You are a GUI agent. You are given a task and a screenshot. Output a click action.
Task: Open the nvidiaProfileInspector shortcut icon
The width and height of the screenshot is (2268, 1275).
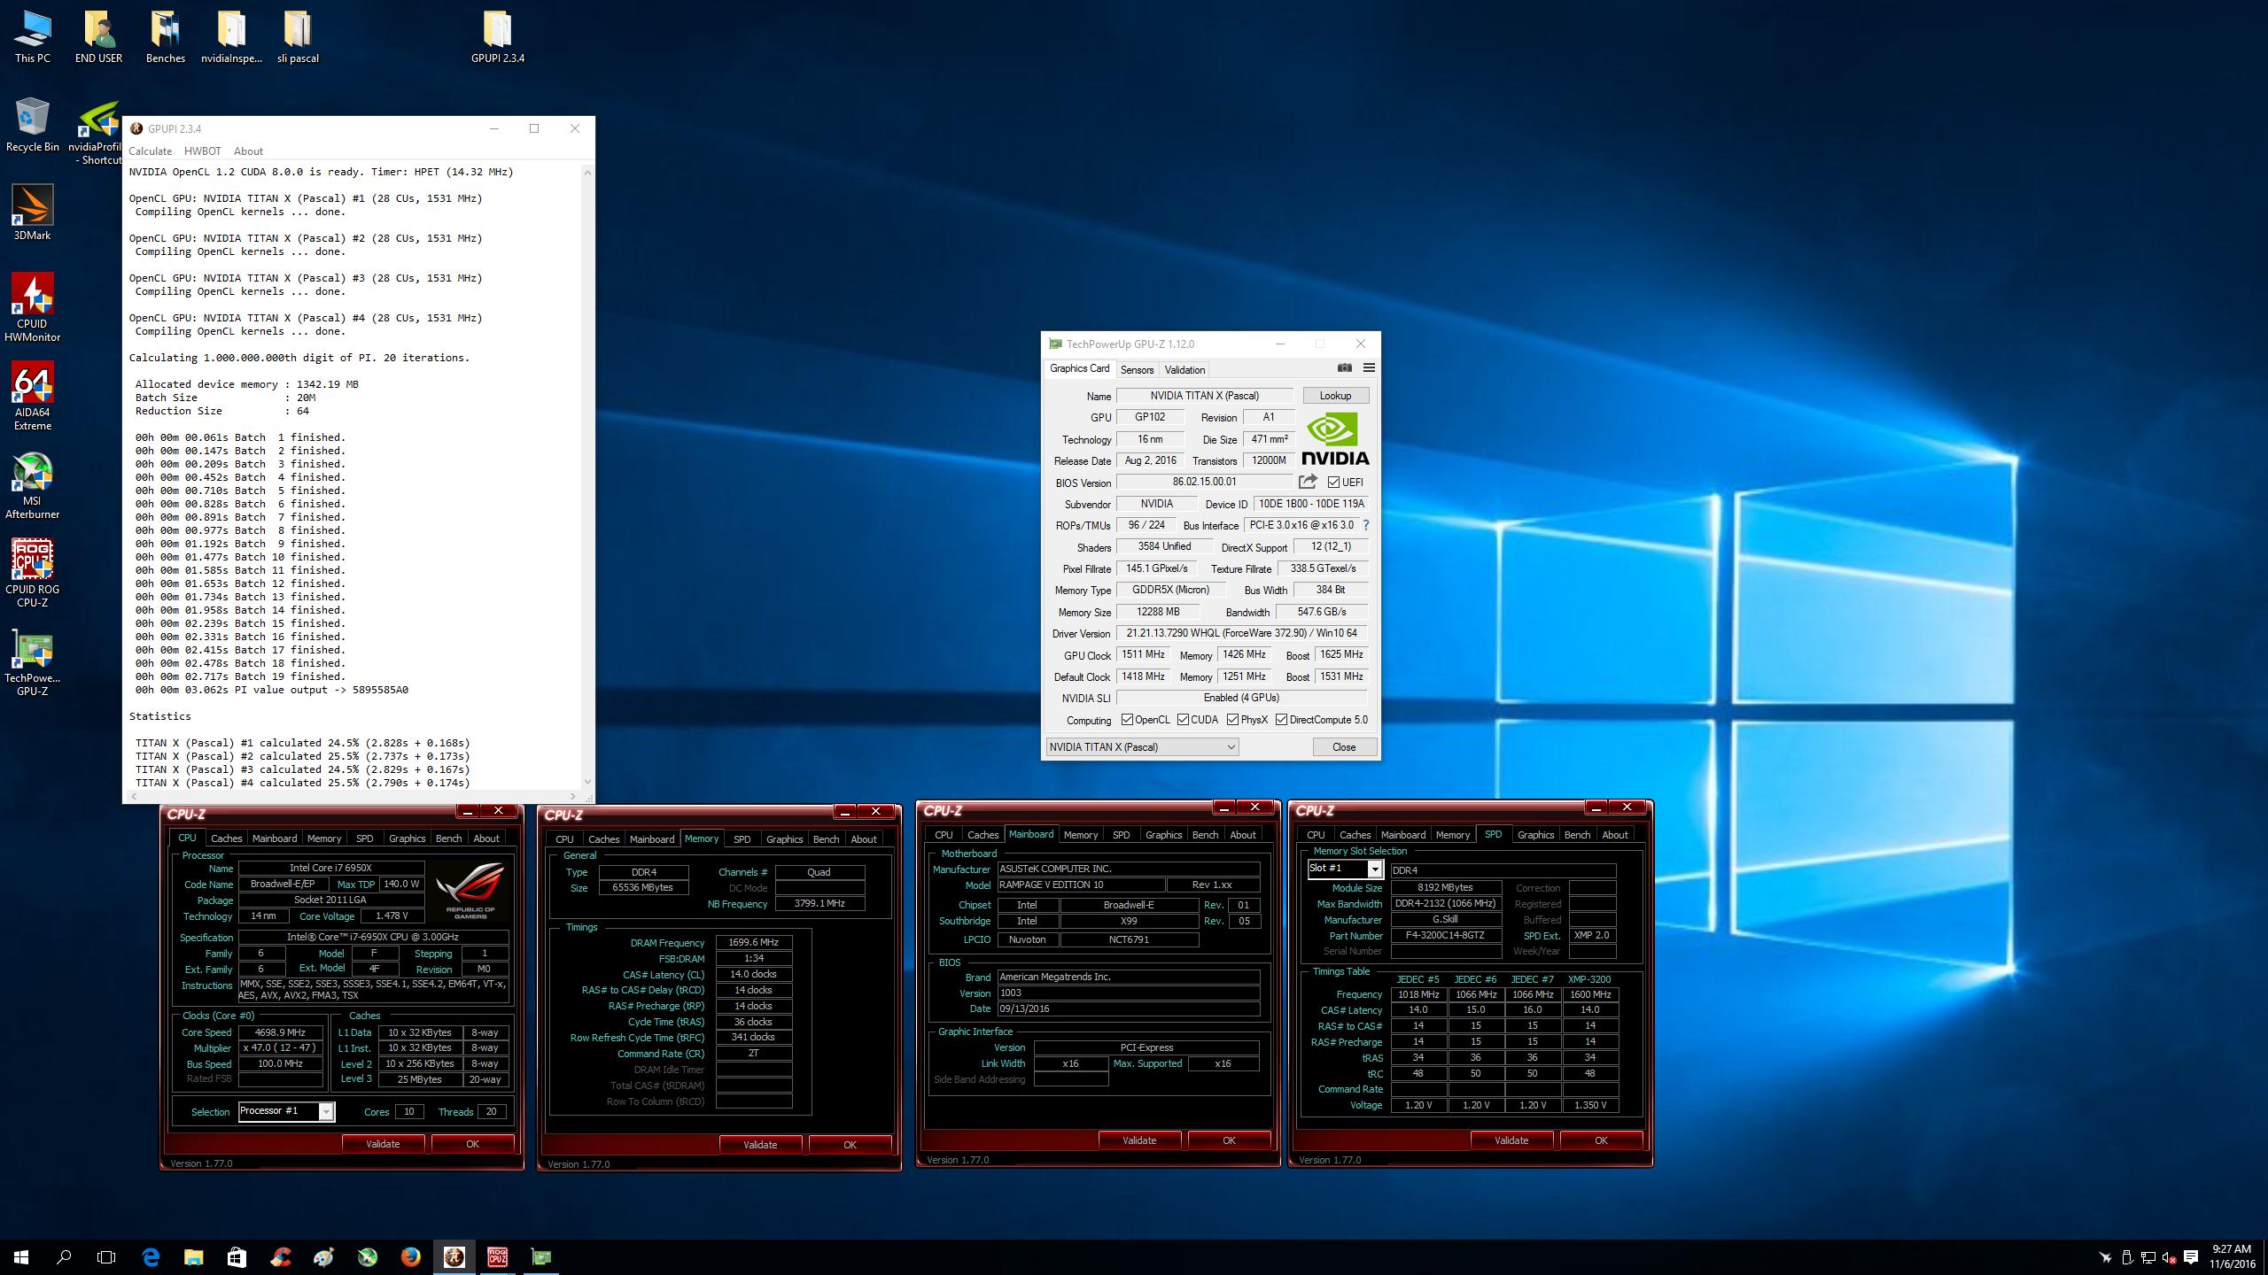[x=97, y=133]
